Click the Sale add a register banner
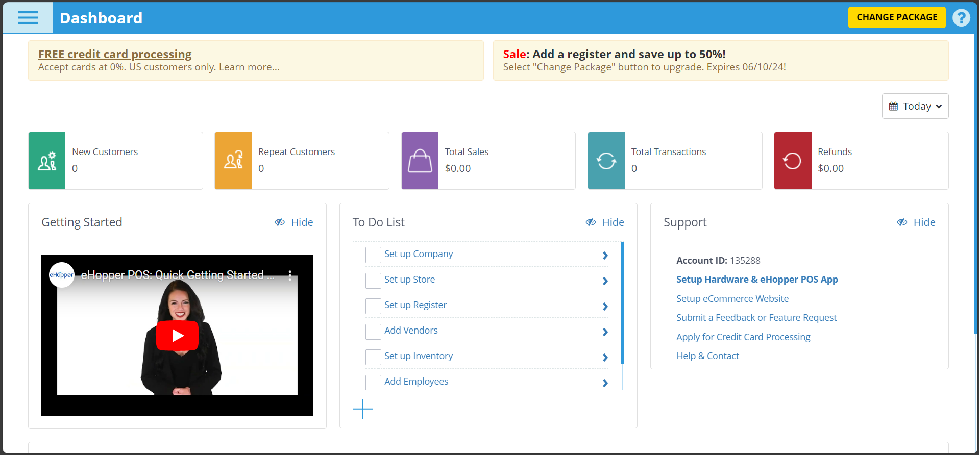 [x=721, y=60]
